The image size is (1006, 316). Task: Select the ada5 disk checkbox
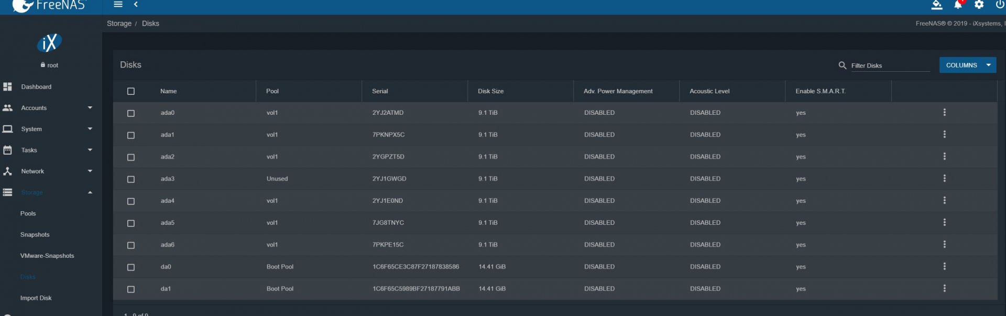[131, 223]
